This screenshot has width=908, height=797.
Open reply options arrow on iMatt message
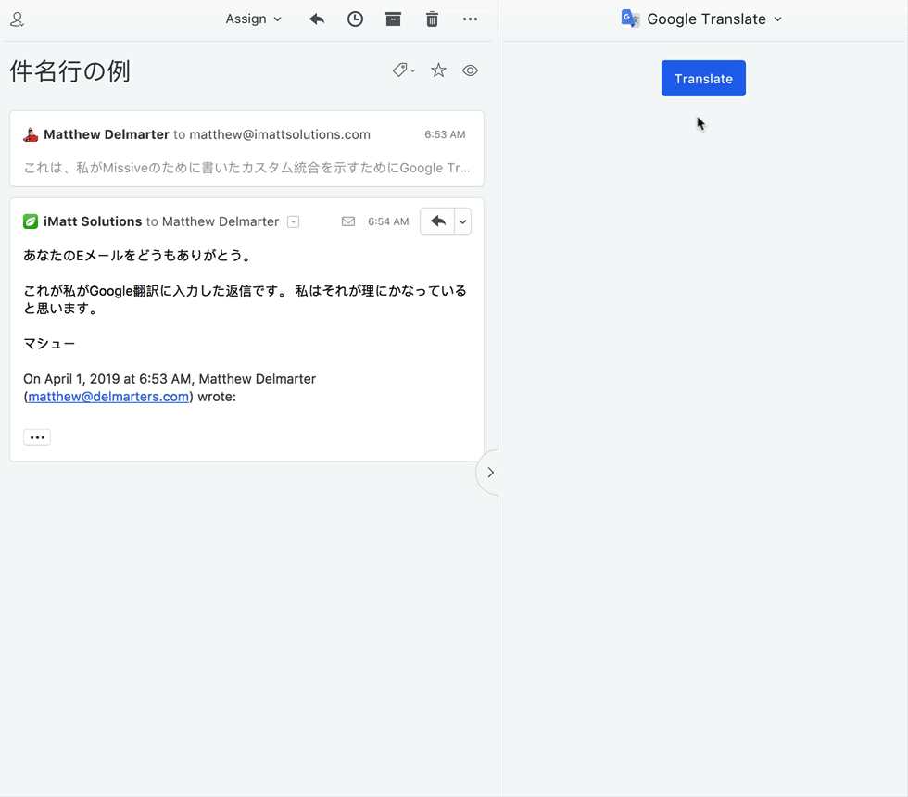pos(462,221)
